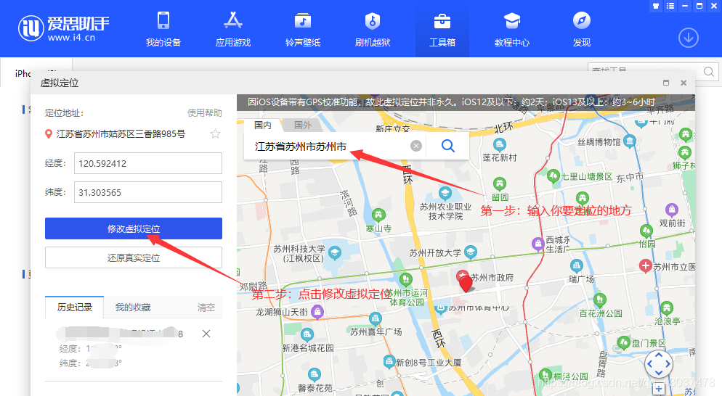Click the 观前街 map marker
Image resolution: width=722 pixels, height=396 pixels.
(x=672, y=210)
